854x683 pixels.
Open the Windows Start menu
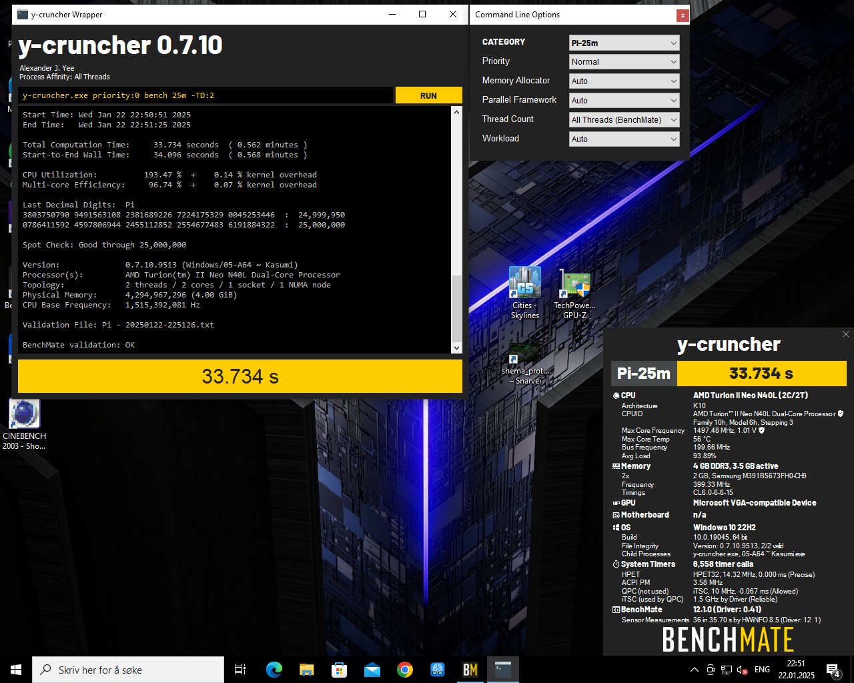pos(16,670)
